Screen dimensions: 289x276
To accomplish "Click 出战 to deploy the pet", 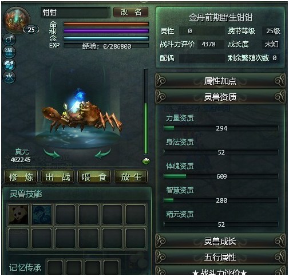I will pos(58,177).
